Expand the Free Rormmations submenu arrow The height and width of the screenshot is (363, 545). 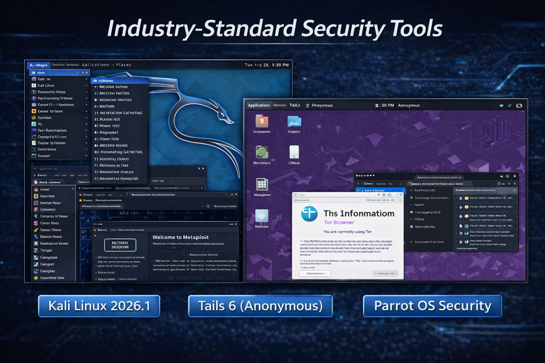tap(86, 130)
